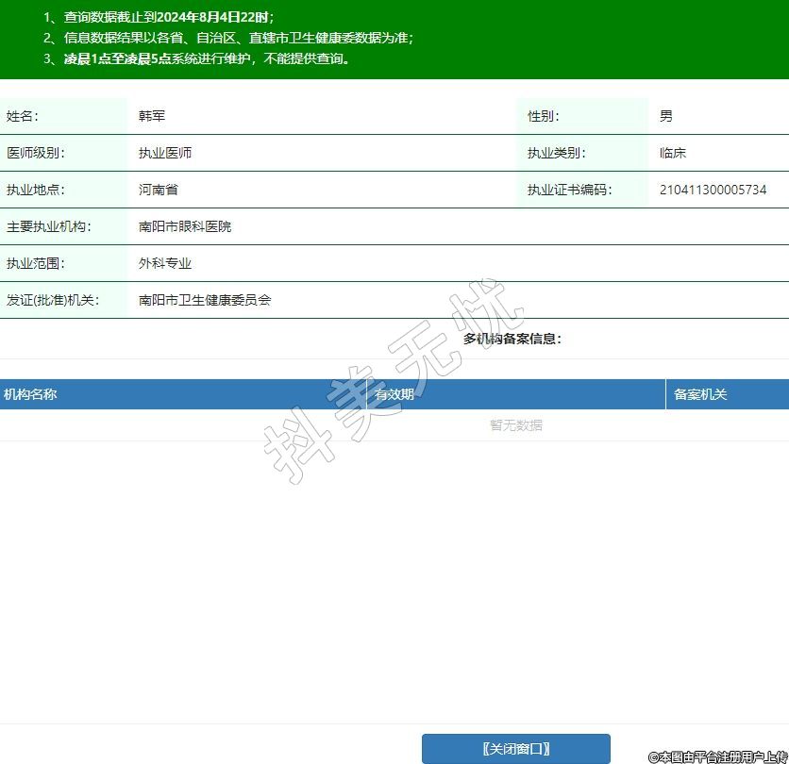Click the 机构名称 column header
This screenshot has width=789, height=764.
point(30,394)
